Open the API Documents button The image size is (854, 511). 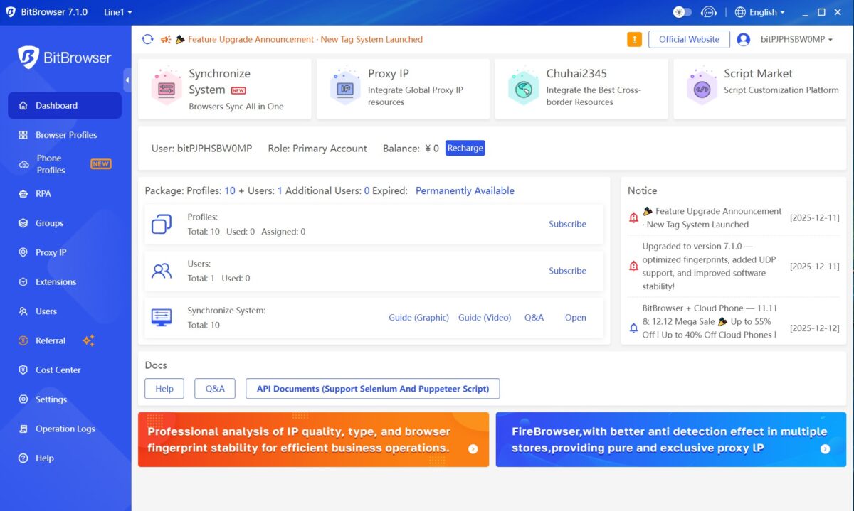coord(372,389)
